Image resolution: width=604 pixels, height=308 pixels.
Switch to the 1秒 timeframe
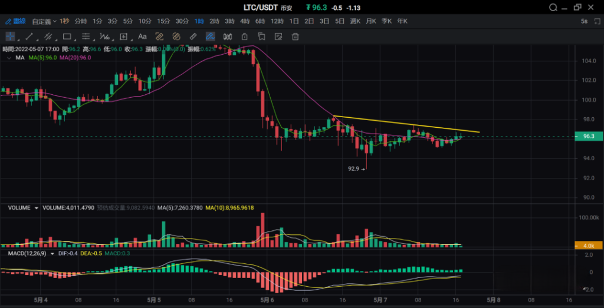64,21
